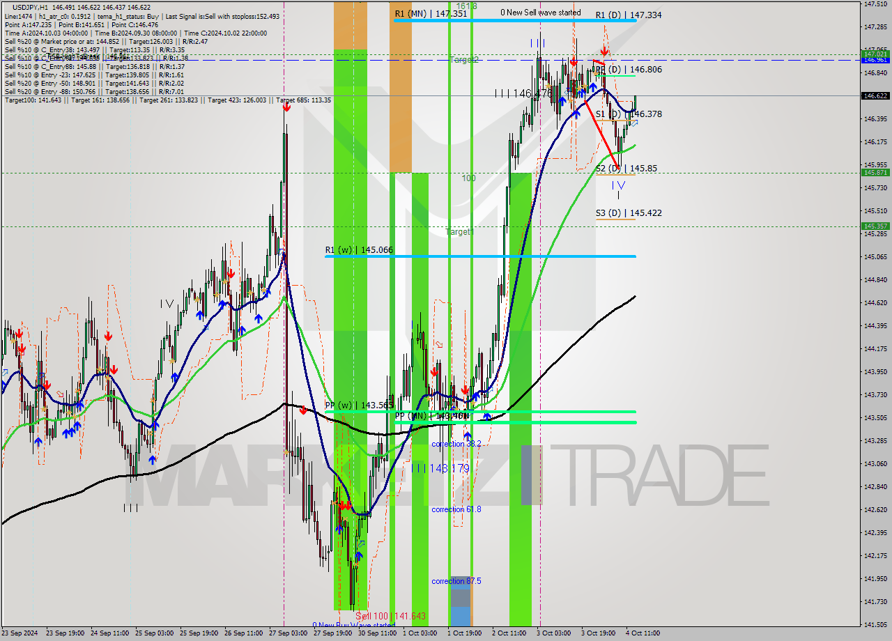The image size is (892, 641).
Task: Click the '30 Sep 11:00' time axis label
Action: [x=377, y=633]
